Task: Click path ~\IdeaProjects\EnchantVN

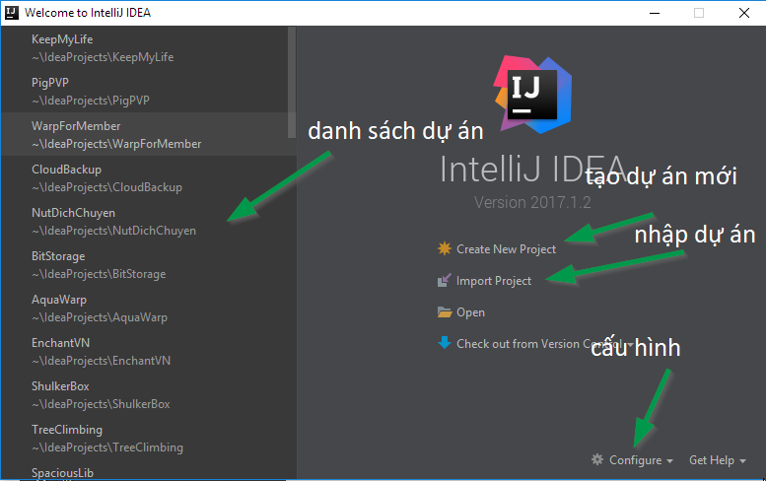Action: coord(101,361)
